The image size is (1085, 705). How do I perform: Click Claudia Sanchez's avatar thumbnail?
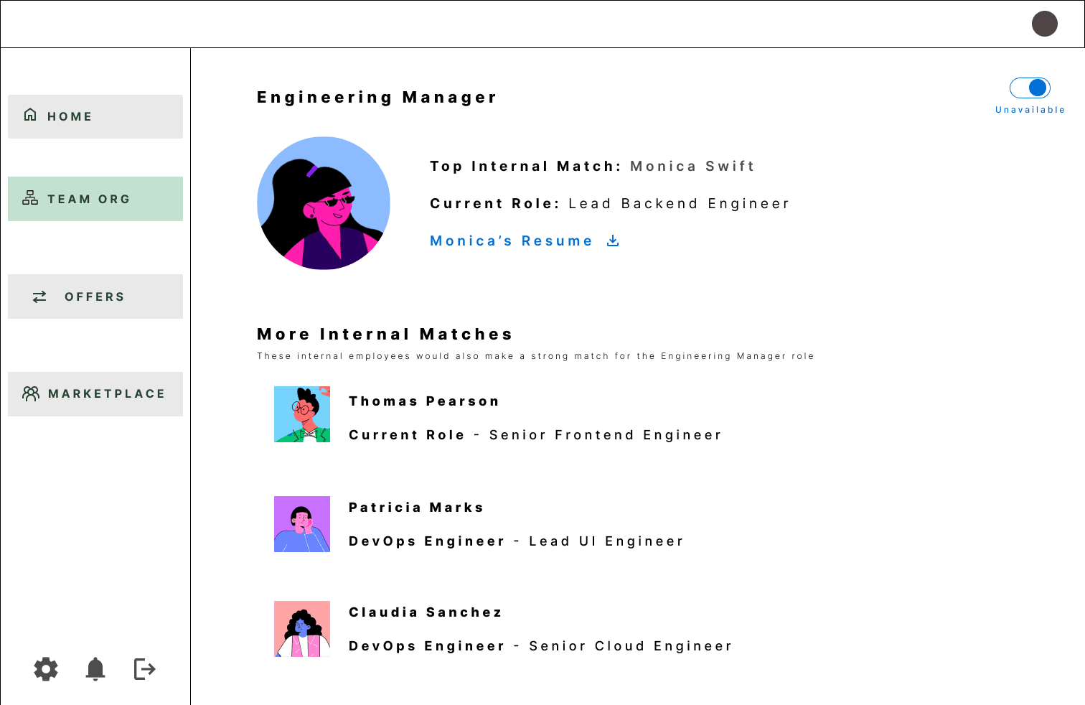(x=302, y=629)
